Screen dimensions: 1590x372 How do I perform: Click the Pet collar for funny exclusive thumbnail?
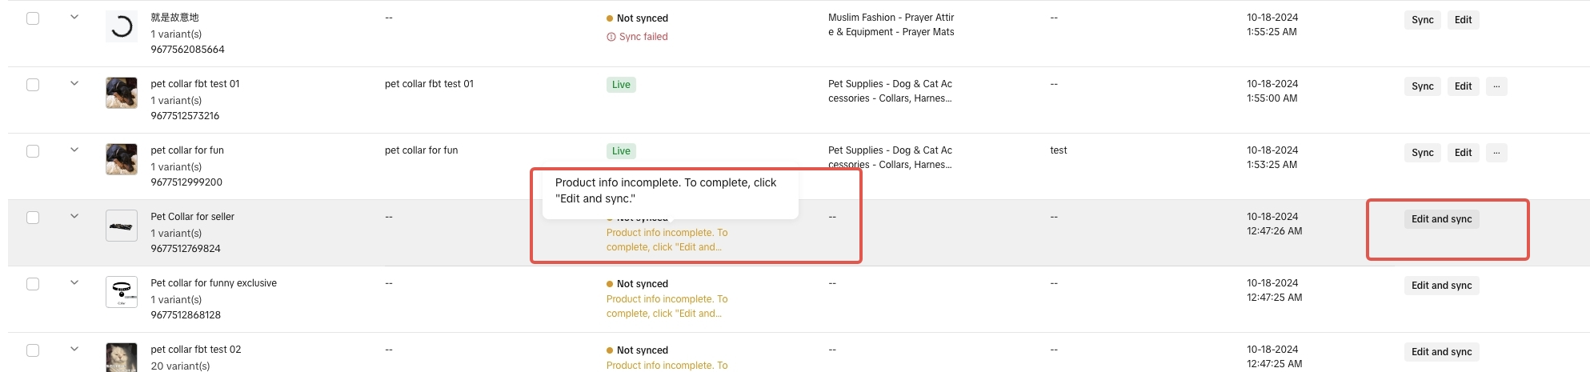pos(122,292)
